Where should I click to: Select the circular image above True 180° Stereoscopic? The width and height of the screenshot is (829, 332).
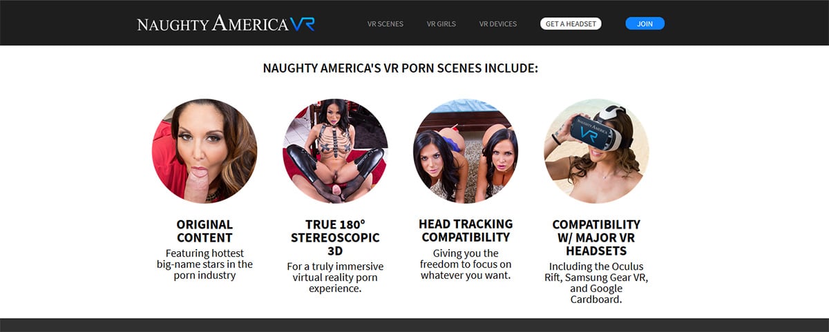(335, 150)
